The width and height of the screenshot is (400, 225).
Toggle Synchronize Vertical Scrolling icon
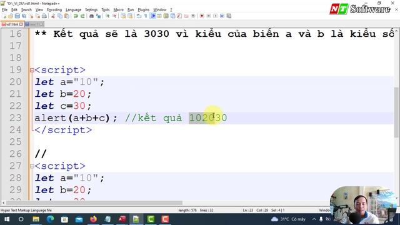point(123,16)
